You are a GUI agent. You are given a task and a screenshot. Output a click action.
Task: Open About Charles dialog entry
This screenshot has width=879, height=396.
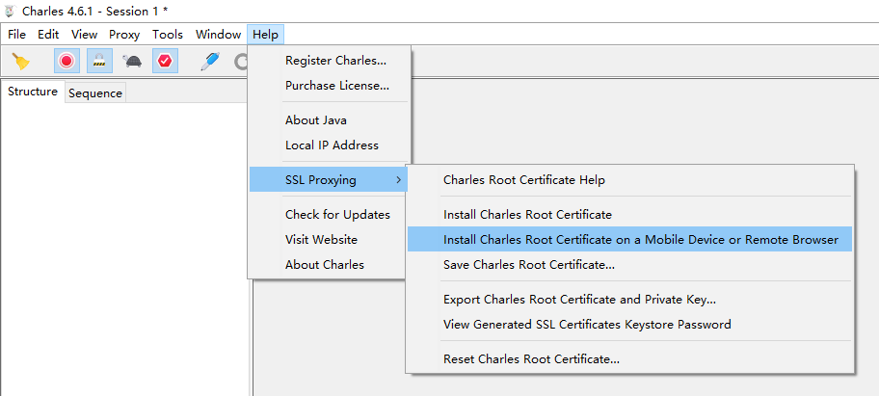[x=329, y=264]
